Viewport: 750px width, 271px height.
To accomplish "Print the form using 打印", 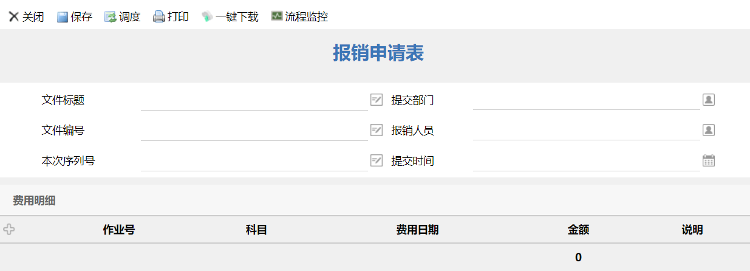I will (x=171, y=17).
